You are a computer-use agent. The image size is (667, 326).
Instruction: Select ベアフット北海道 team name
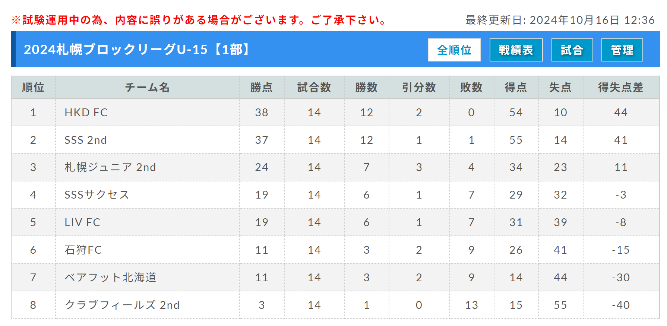(110, 278)
